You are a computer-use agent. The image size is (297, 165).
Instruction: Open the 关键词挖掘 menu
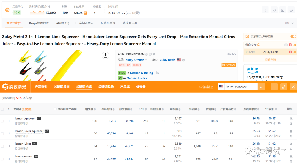(84, 87)
